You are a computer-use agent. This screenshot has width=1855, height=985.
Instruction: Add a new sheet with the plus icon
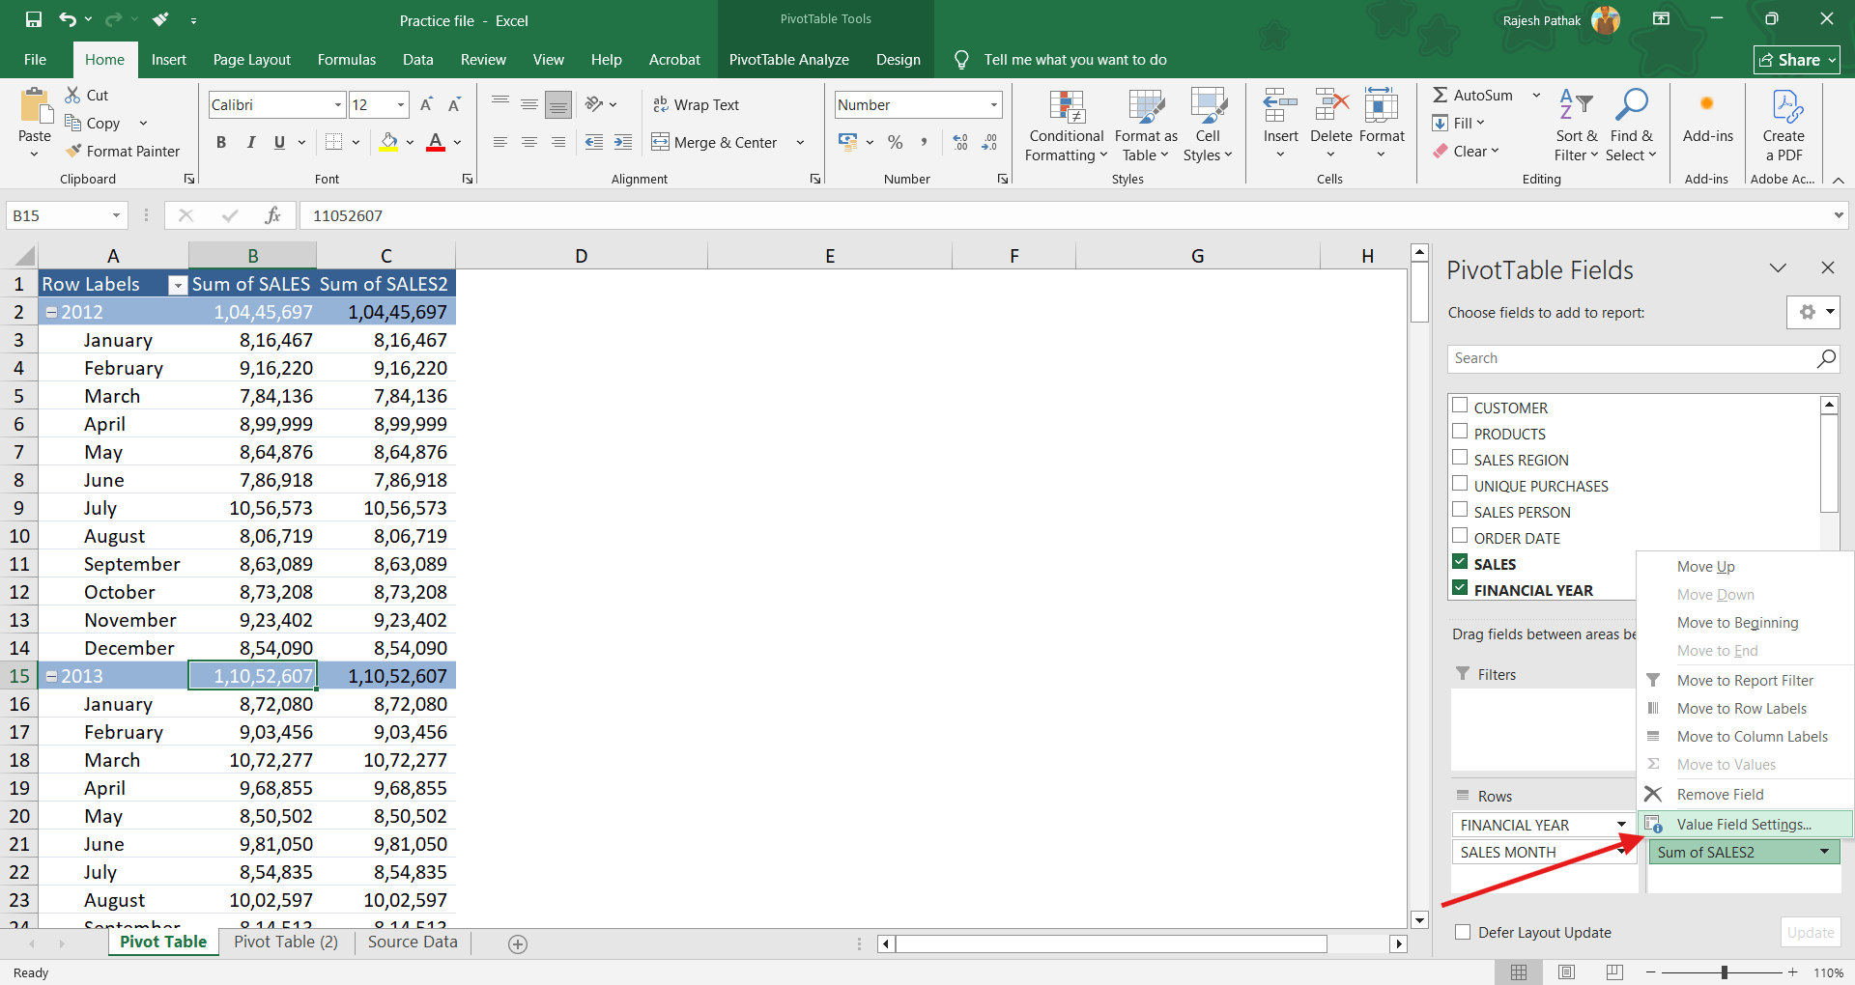tap(518, 943)
